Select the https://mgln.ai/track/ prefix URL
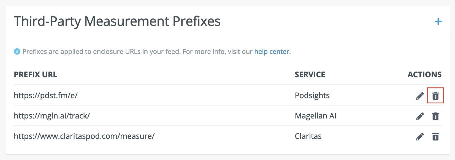Screen dimensions: 455x160 (52, 116)
